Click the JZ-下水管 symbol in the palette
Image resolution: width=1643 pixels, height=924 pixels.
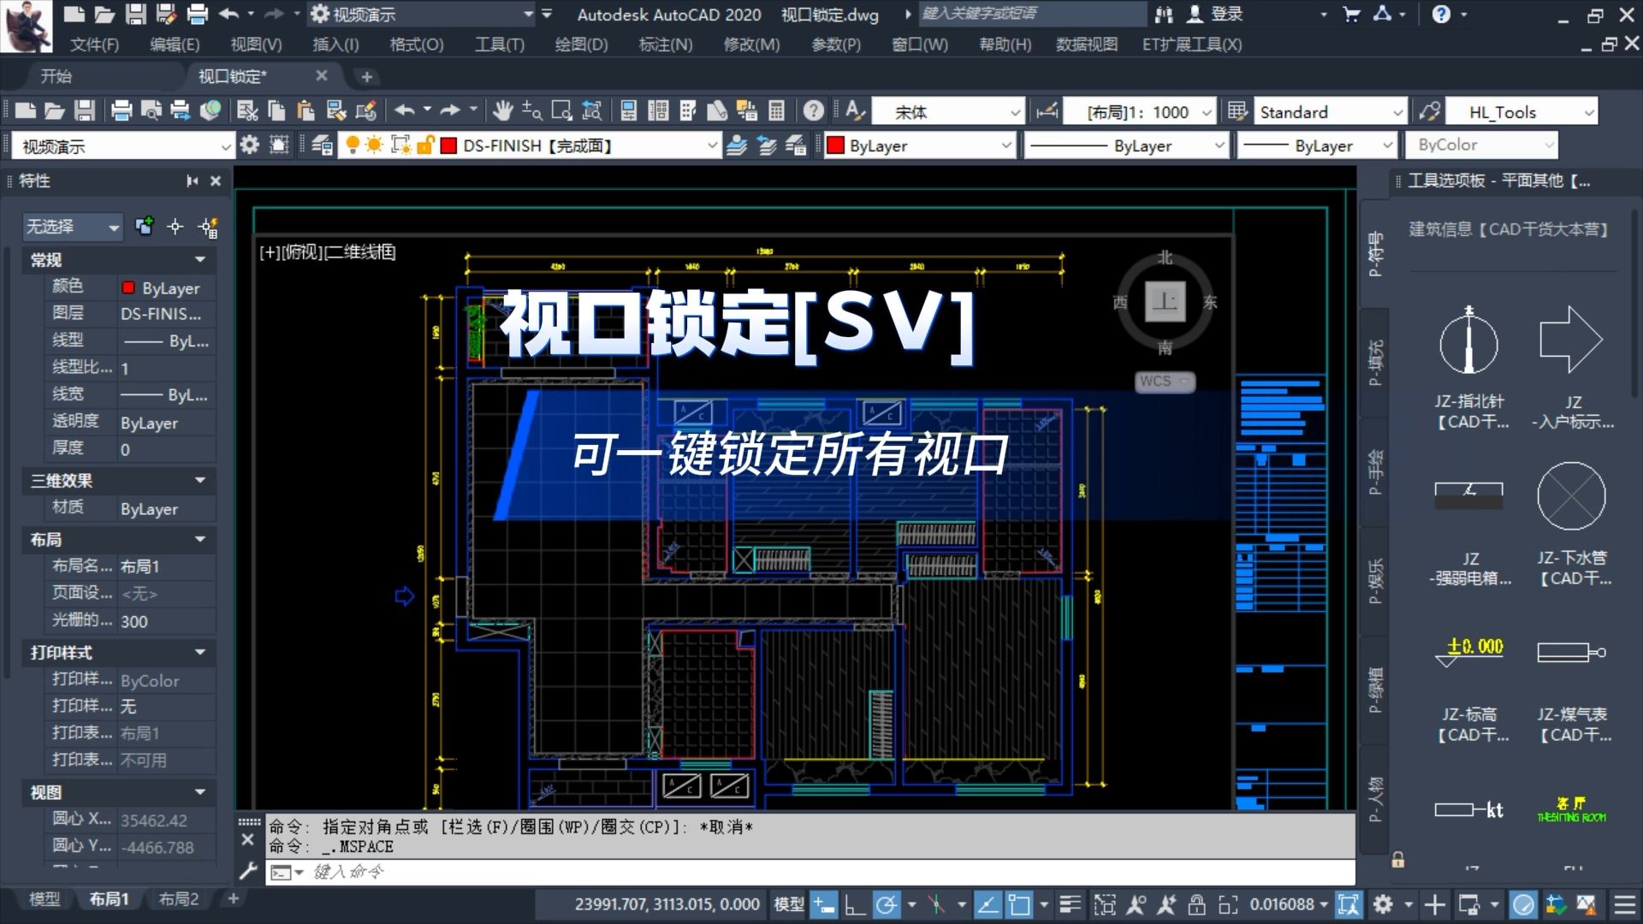[1571, 496]
